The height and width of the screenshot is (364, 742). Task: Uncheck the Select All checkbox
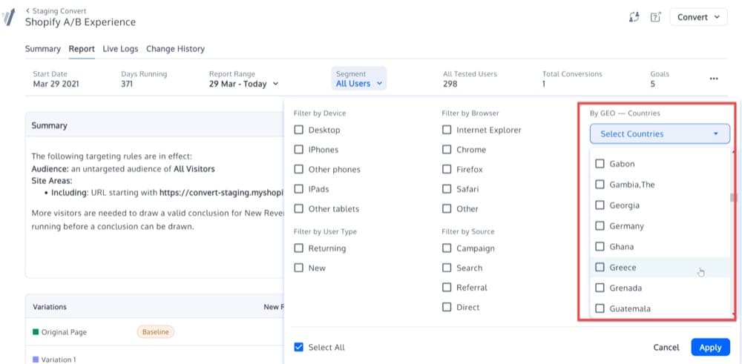[299, 347]
